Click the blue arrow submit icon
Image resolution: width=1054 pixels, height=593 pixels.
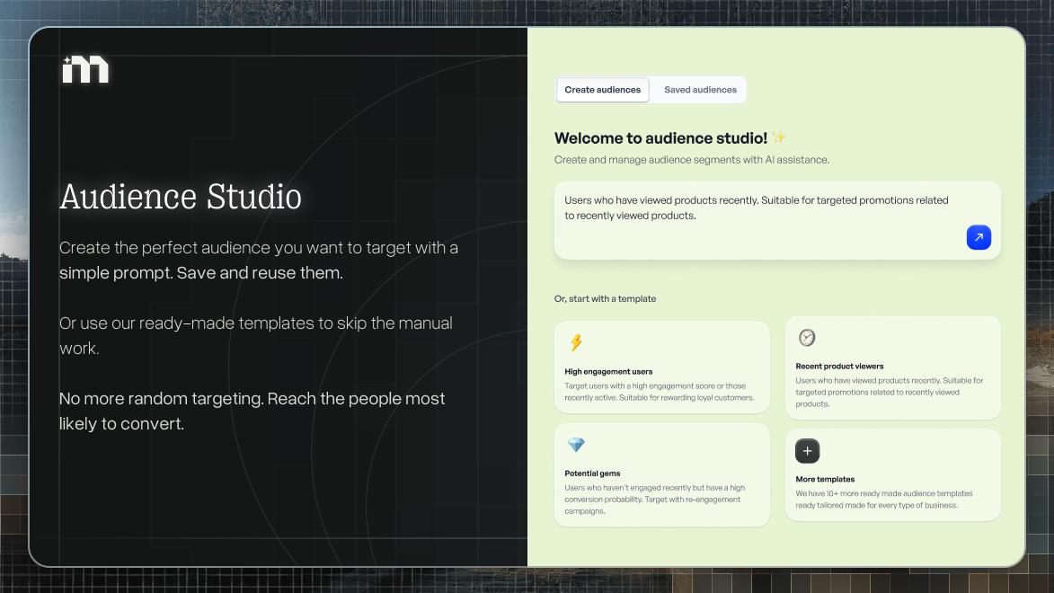tap(979, 237)
